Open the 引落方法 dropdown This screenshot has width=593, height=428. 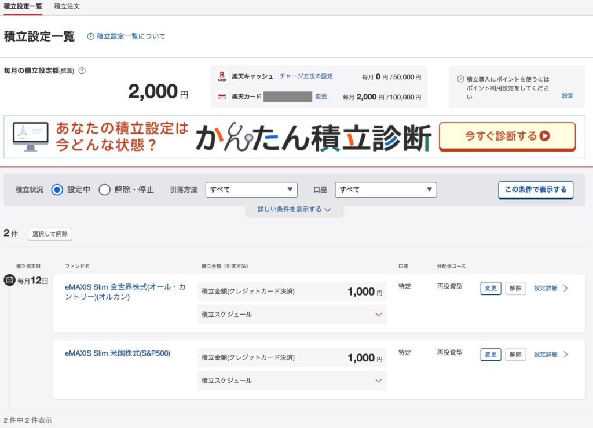[251, 190]
